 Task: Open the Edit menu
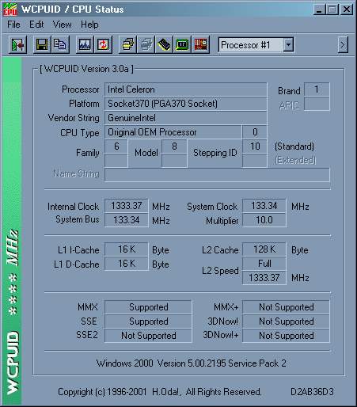point(36,25)
